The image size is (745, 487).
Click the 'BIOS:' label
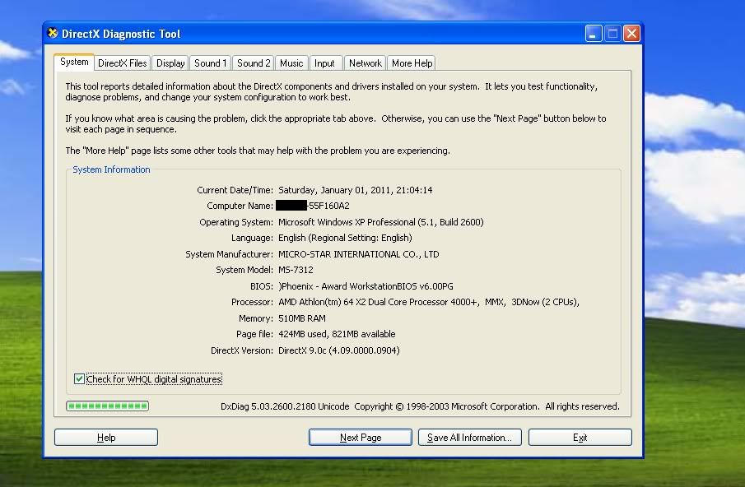pyautogui.click(x=262, y=286)
